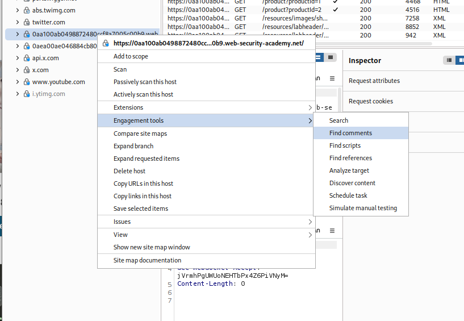
Task: Click the lock icon next to www.youtube.com
Action: (x=26, y=82)
